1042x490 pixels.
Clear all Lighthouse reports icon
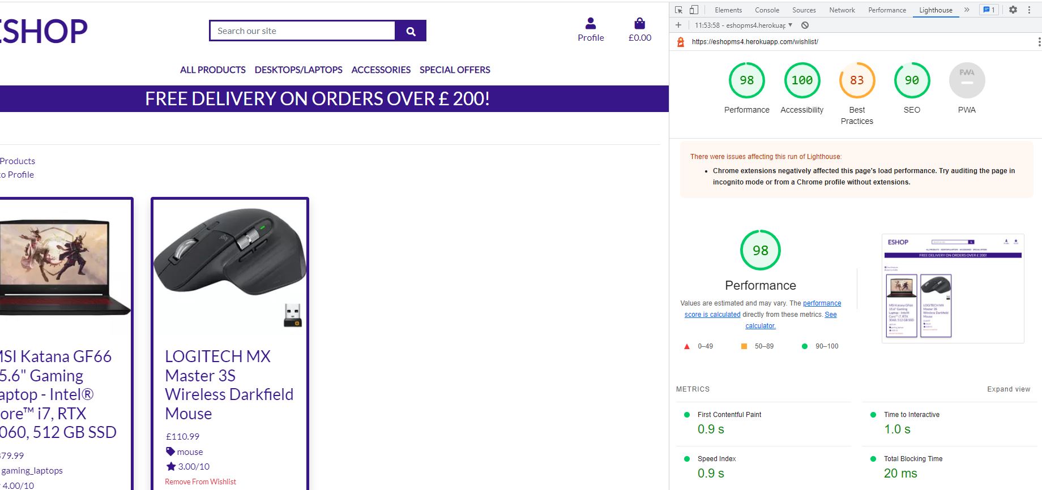805,25
